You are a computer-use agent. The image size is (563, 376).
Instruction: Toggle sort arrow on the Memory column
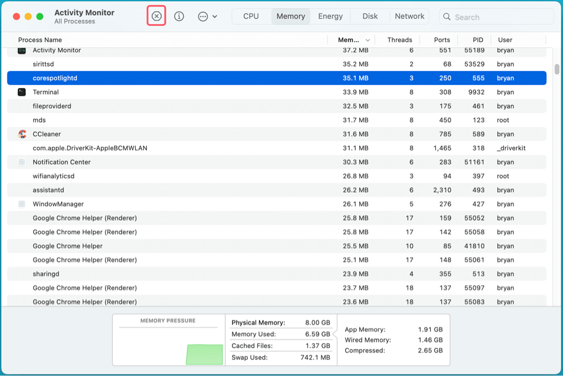point(368,41)
